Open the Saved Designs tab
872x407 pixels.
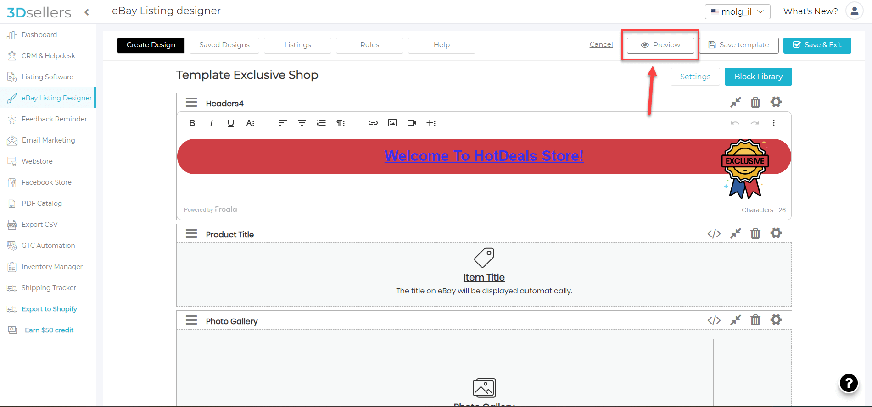224,45
